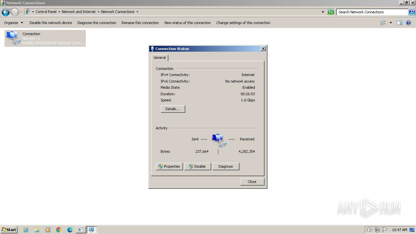Click the sixth taskbar application icon
Viewport: 416px width, 234px height.
pyautogui.click(x=80, y=230)
